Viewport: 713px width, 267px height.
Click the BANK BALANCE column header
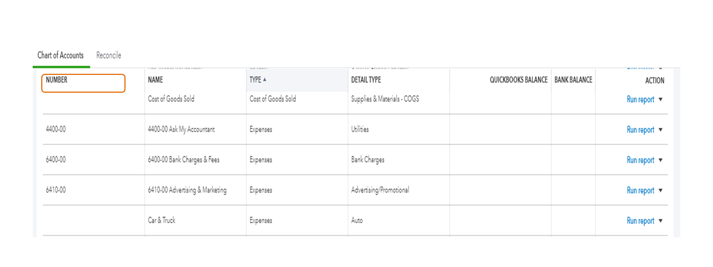coord(573,80)
